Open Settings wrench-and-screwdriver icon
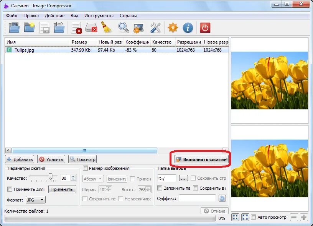 155,28
